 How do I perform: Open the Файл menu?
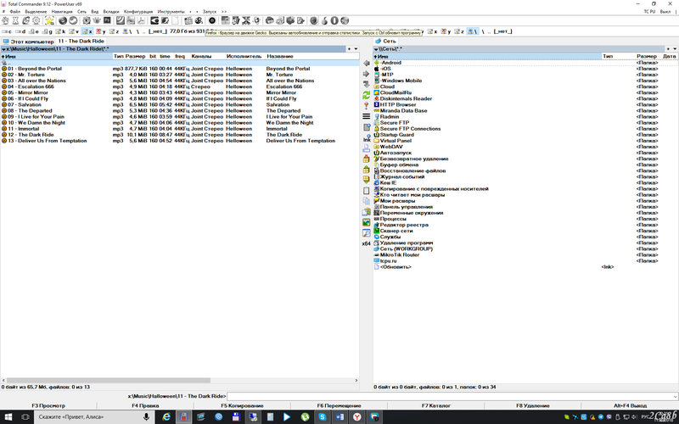pyautogui.click(x=14, y=12)
